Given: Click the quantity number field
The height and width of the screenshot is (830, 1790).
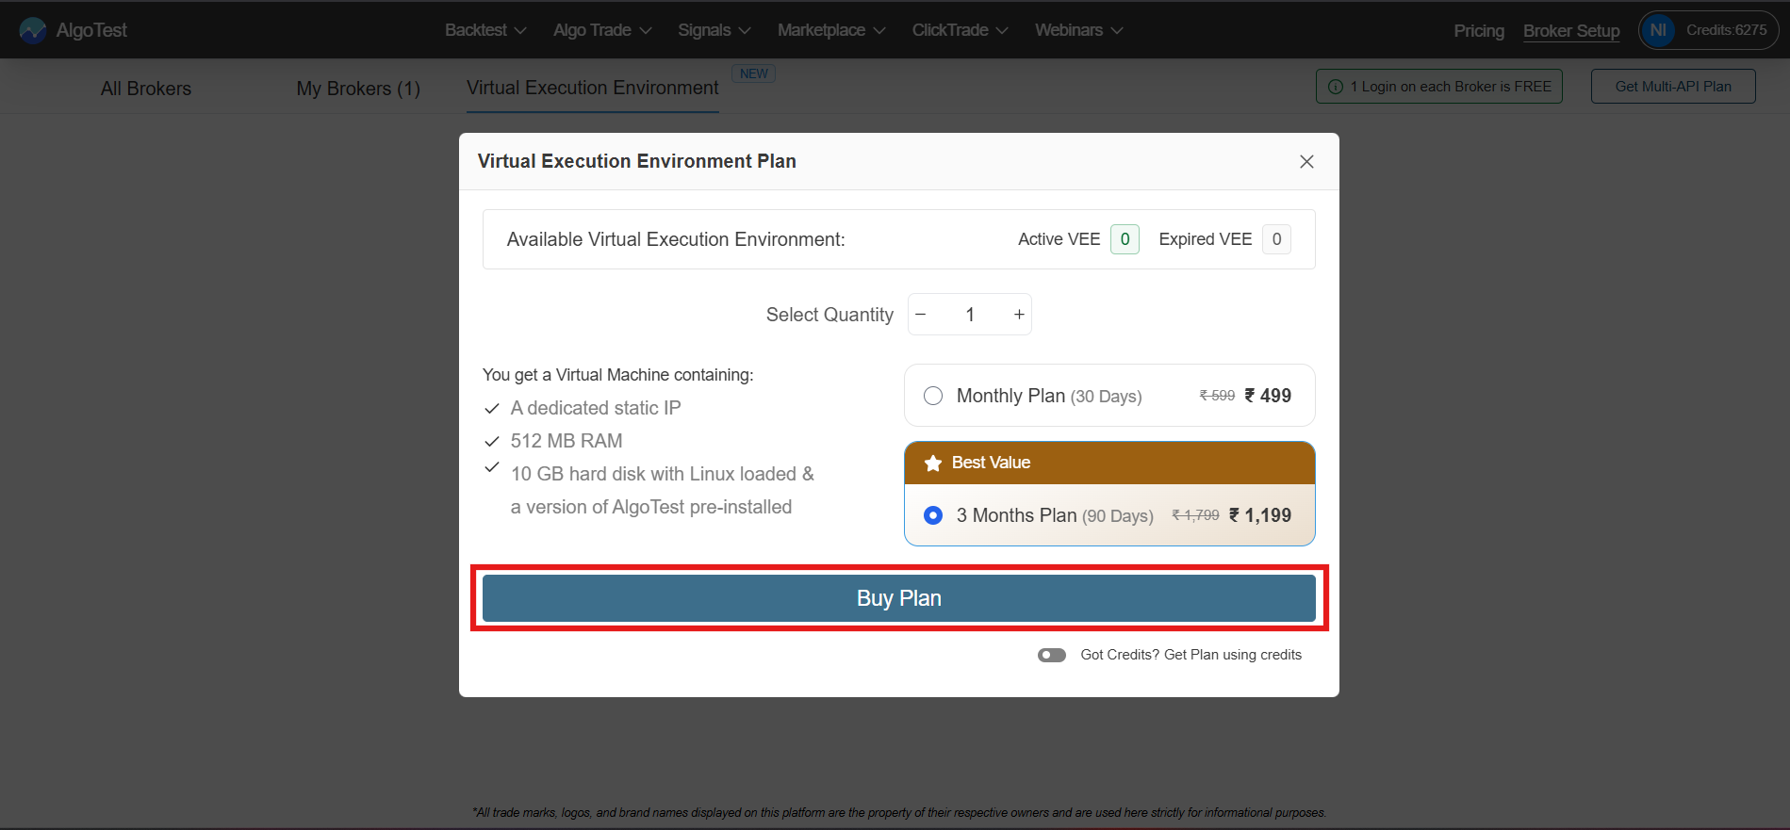Looking at the screenshot, I should pyautogui.click(x=970, y=315).
